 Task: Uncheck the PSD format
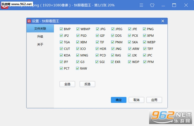point(78,36)
